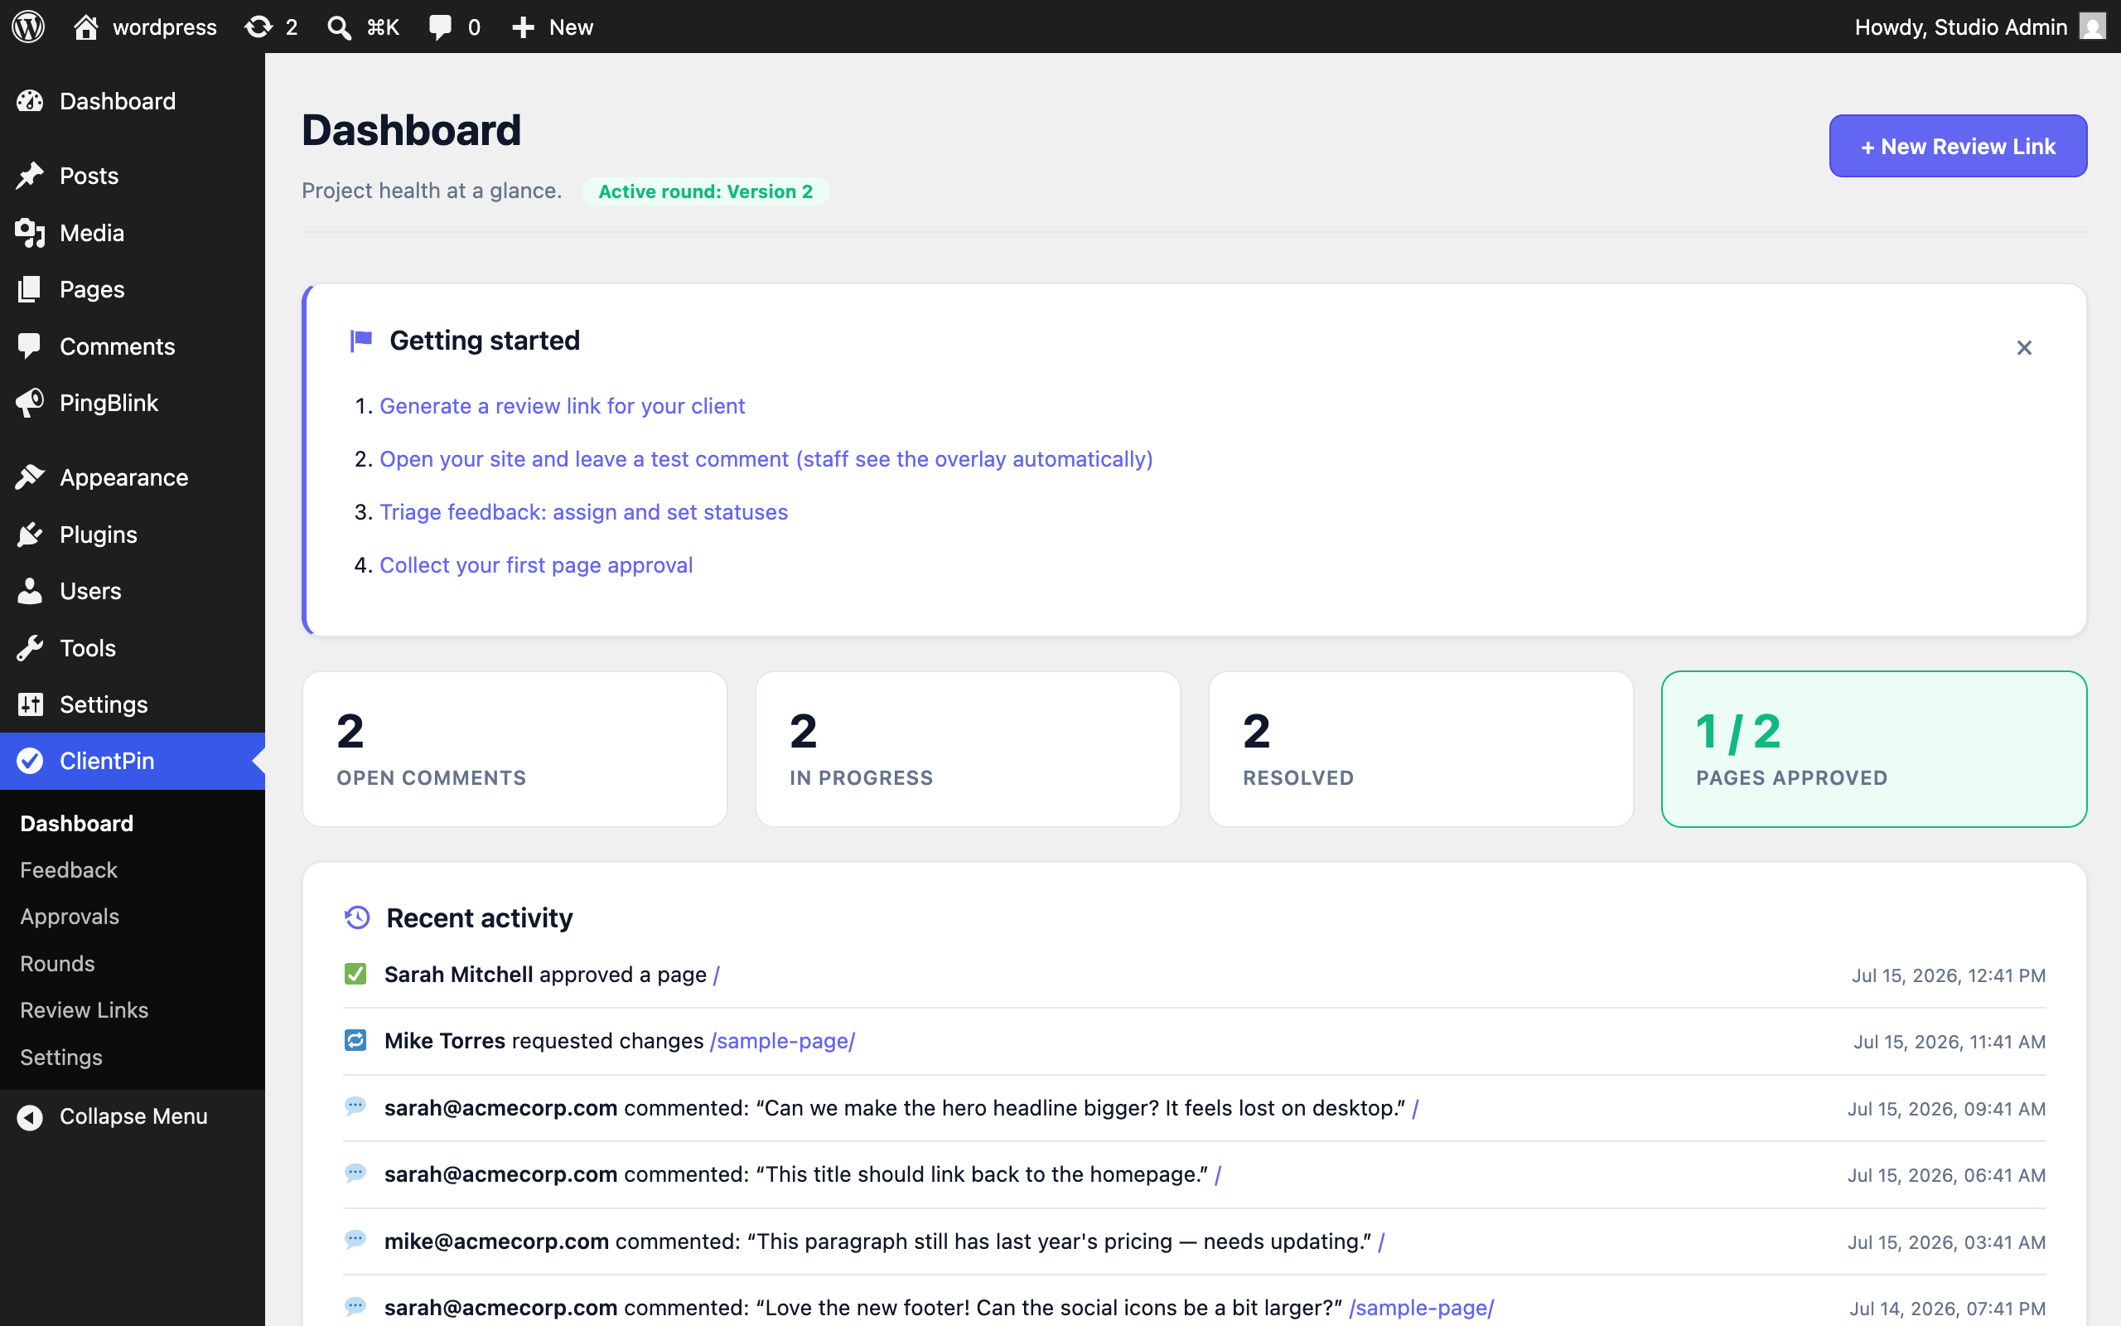Click the Tools wrench icon
This screenshot has width=2121, height=1326.
pyautogui.click(x=30, y=647)
